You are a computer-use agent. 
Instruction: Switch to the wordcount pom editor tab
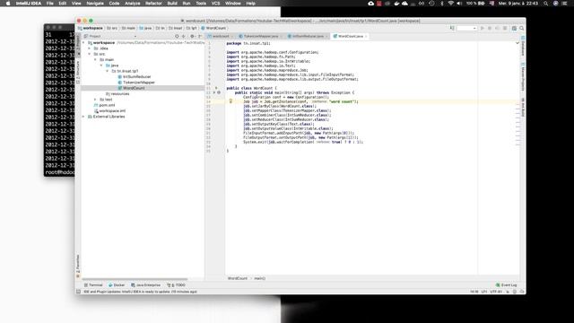(221, 36)
